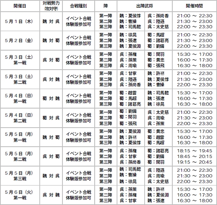Image resolution: width=217 pixels, height=205 pixels.
Task: Click 蜀:劉備 in 5月4日 第二戦 row
Action: 128,111
